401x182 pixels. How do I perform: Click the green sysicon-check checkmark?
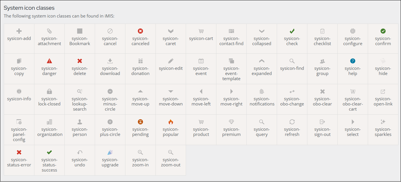coord(292,31)
